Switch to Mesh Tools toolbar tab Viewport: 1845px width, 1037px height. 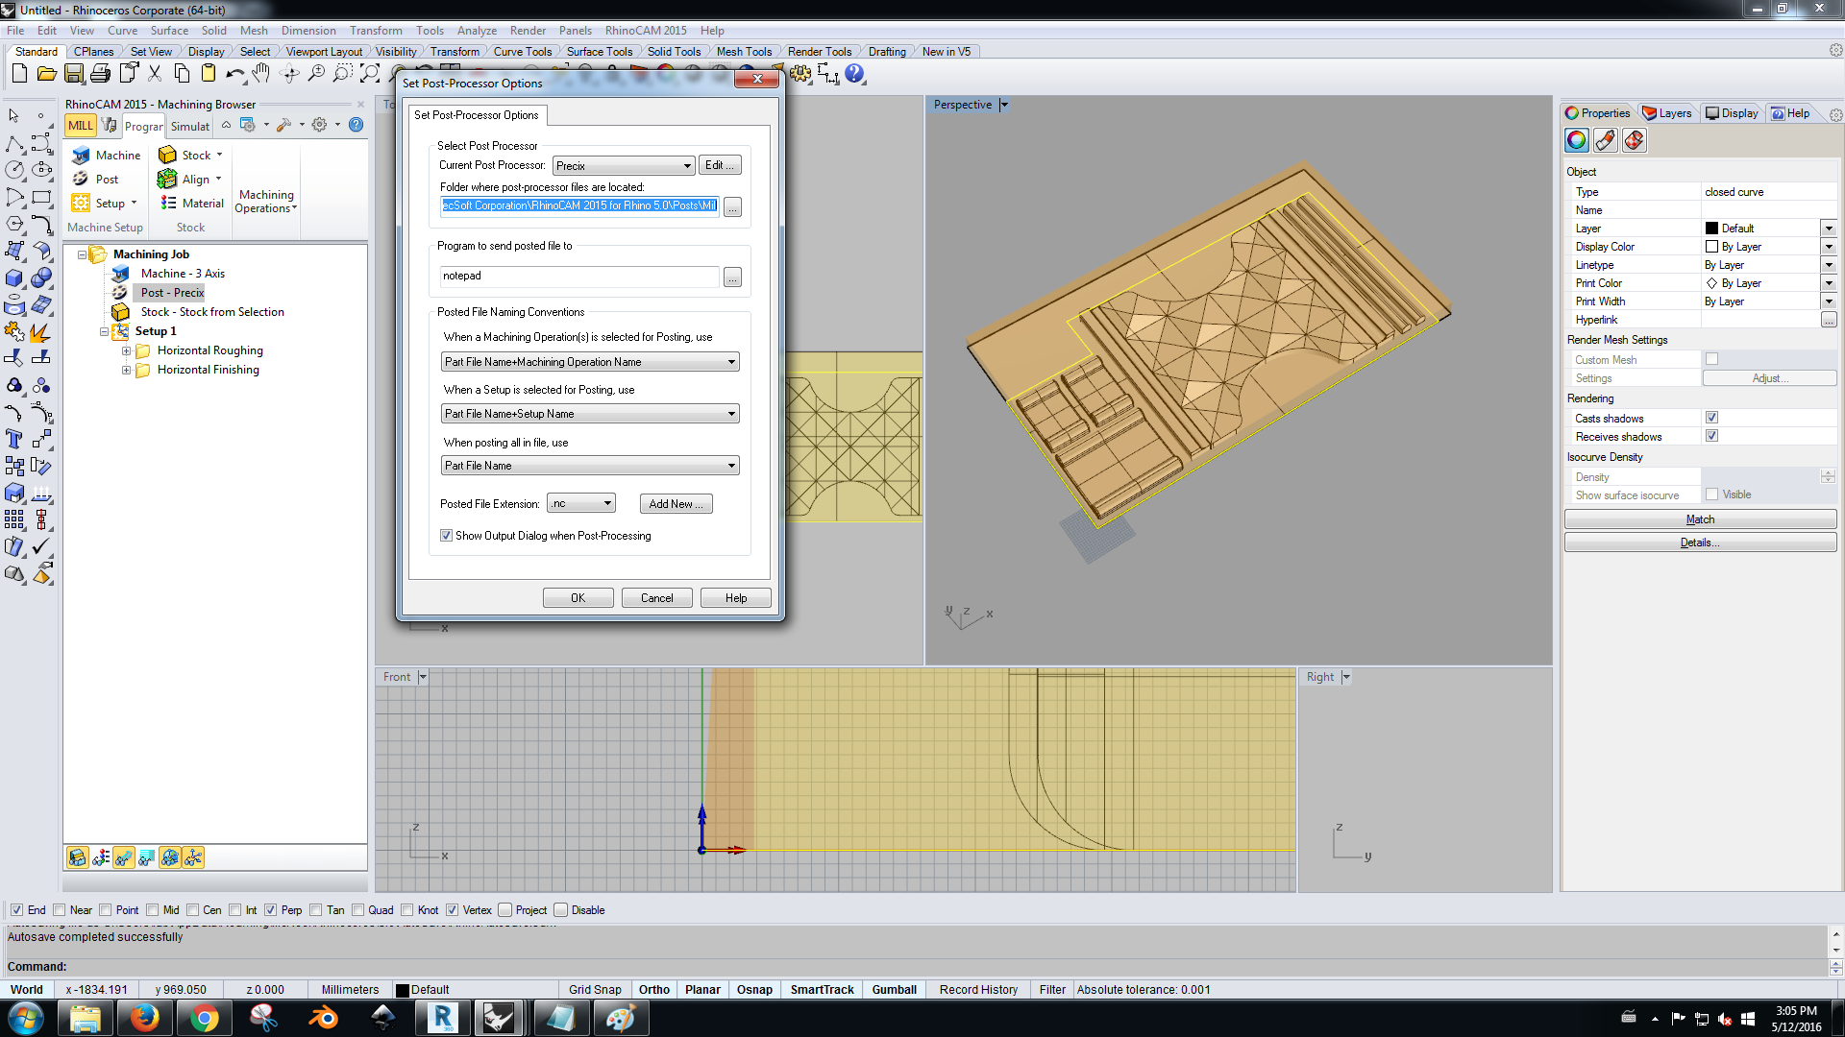point(744,52)
